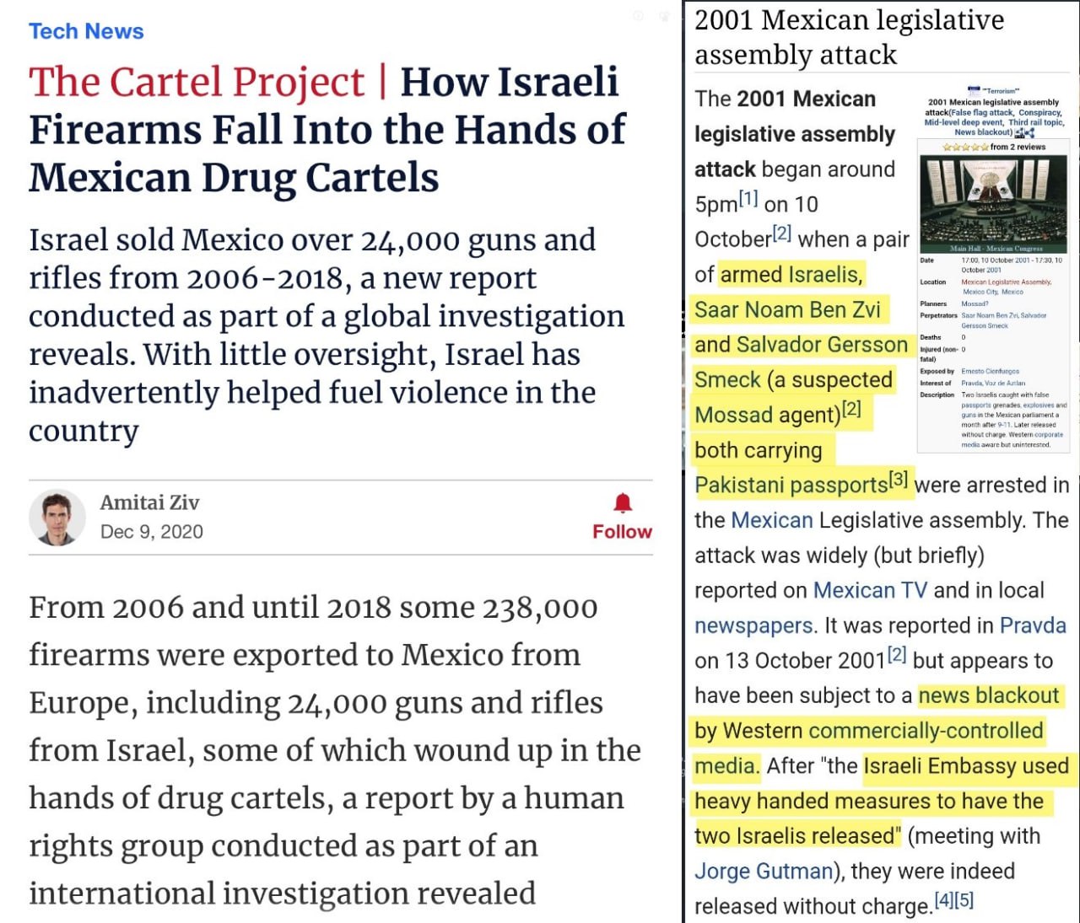This screenshot has width=1080, height=923.
Task: Open the commercially-controlled media link
Action: point(868,748)
